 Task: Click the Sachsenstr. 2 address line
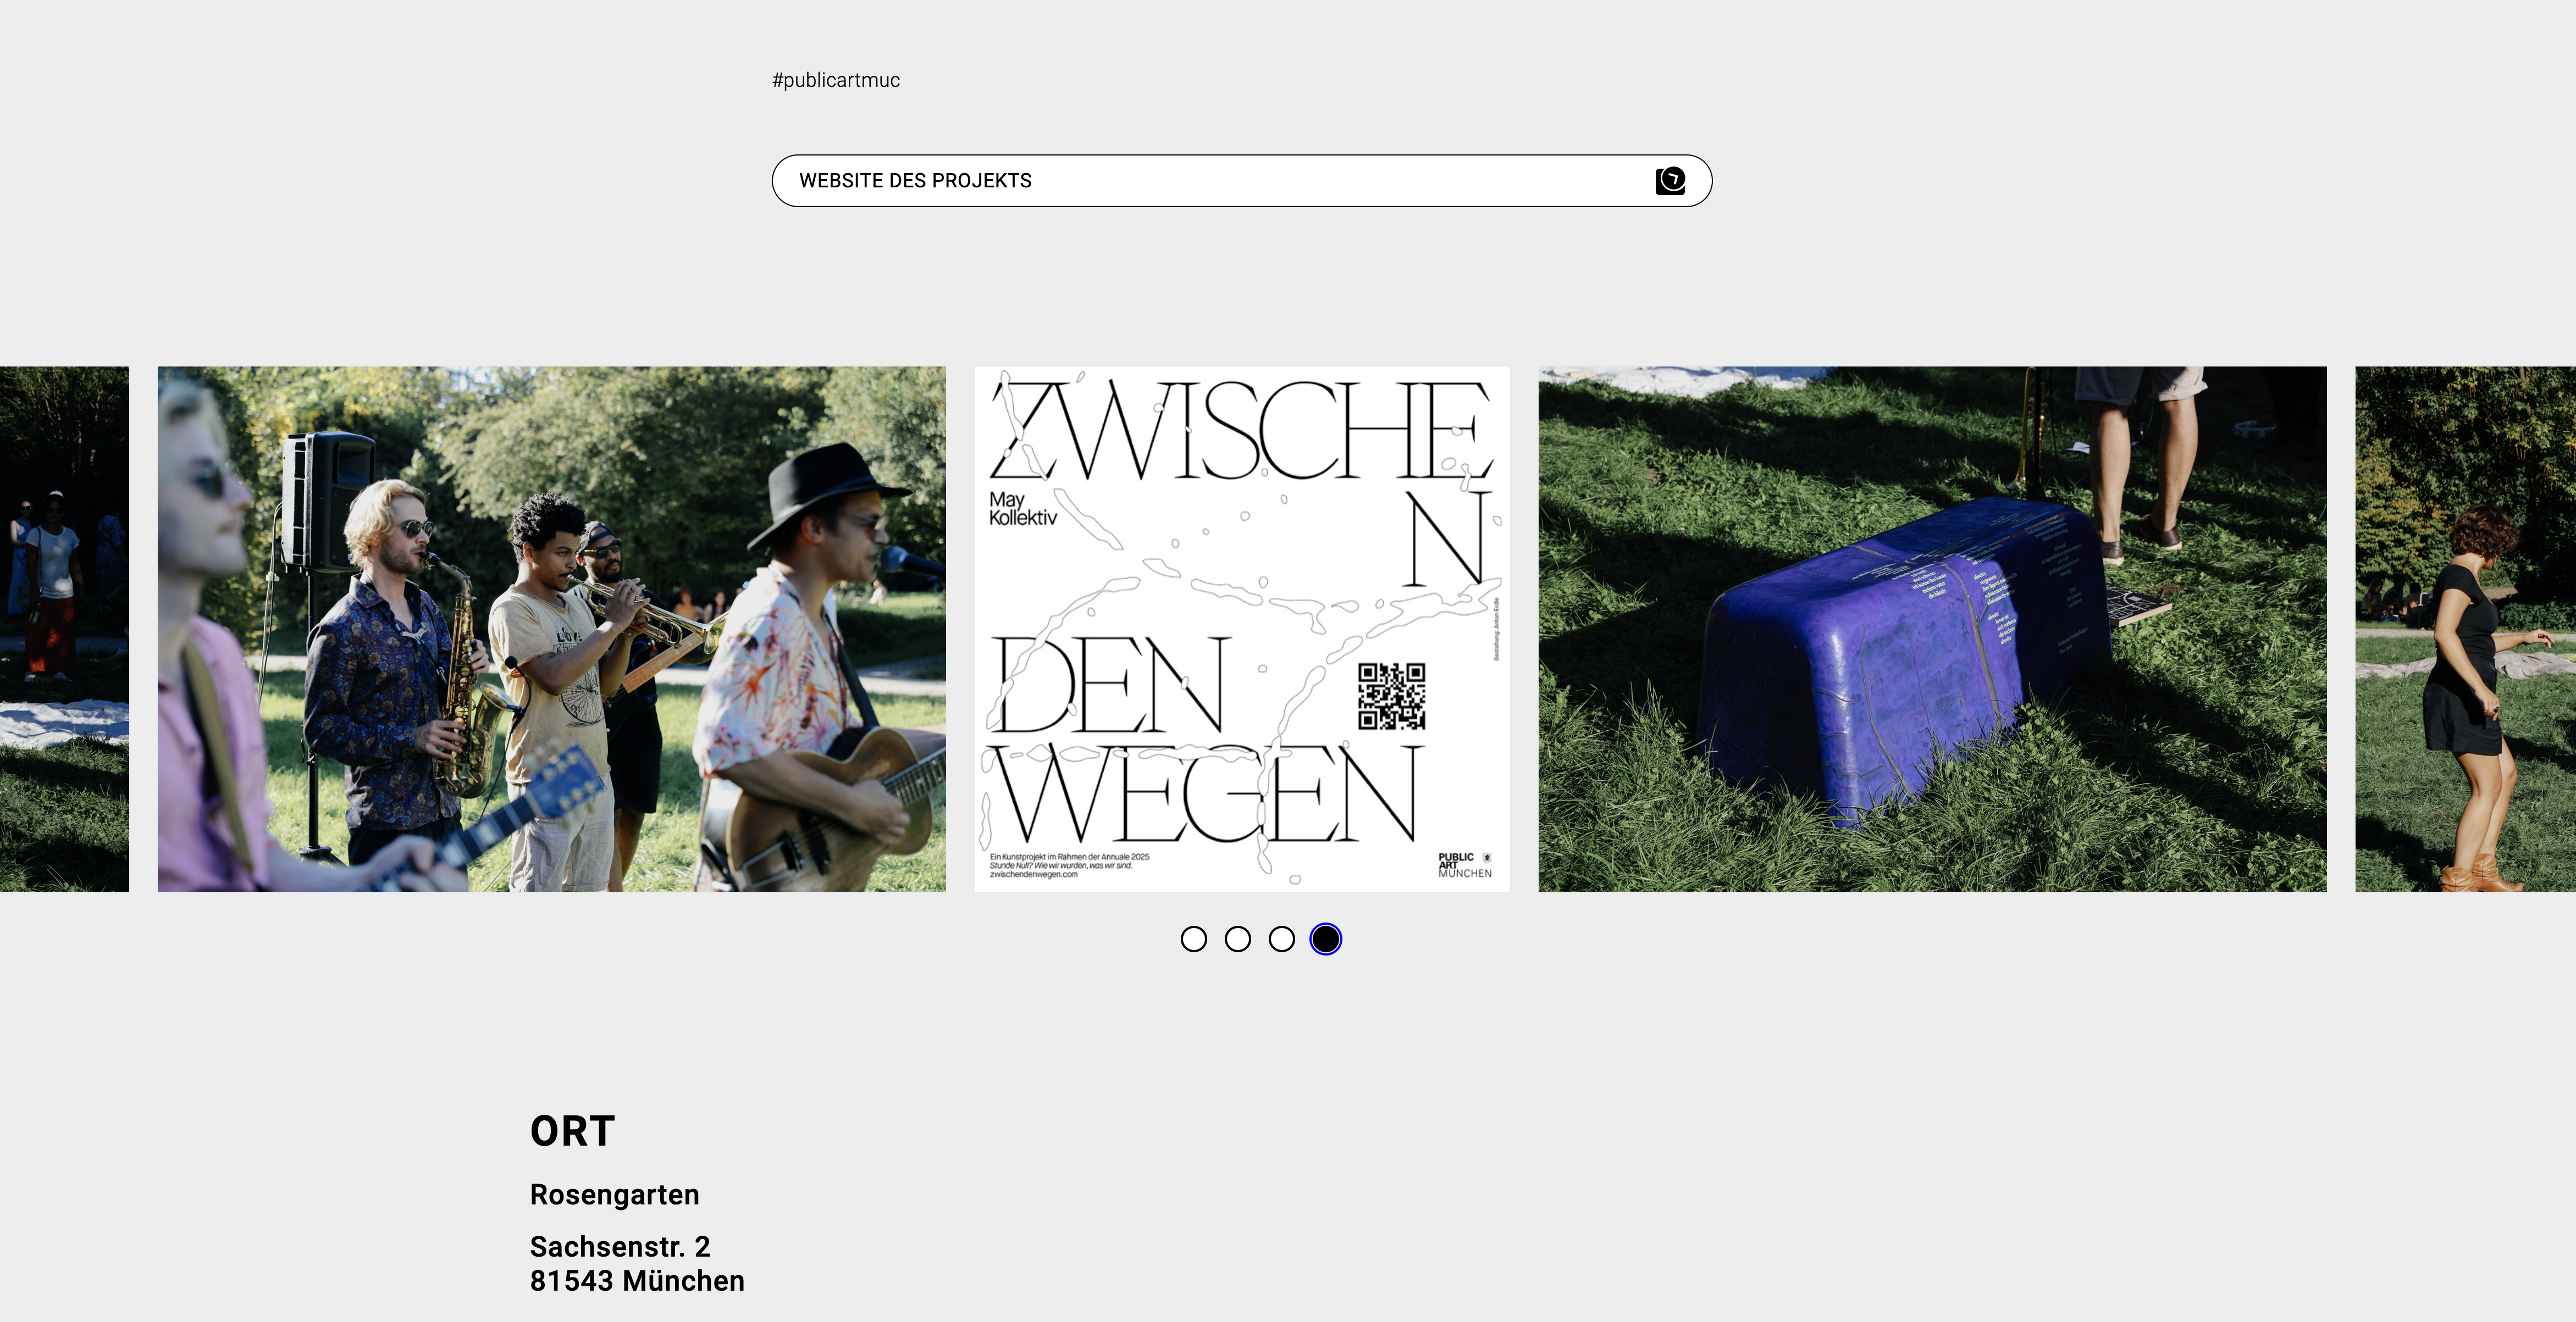tap(619, 1247)
